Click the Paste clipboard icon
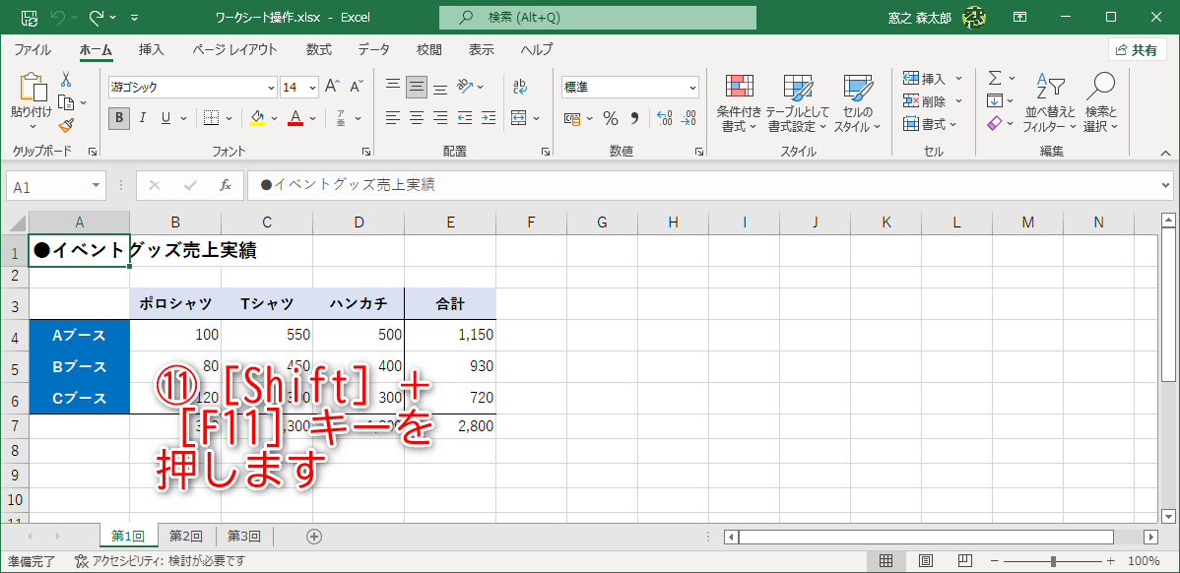The height and width of the screenshot is (573, 1180). 32,87
